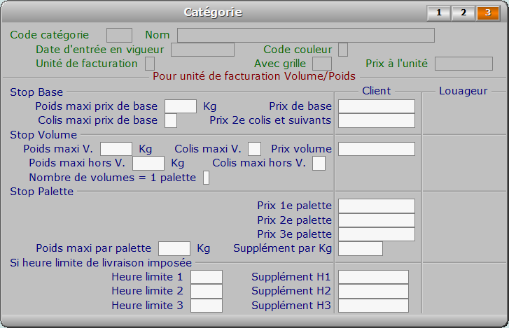Click the 'Pour unité de facturation Volume/Poids' heading
This screenshot has width=509, height=328.
tap(254, 76)
